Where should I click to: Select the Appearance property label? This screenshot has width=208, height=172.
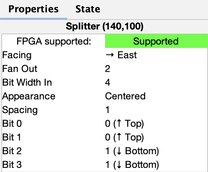click(x=28, y=96)
